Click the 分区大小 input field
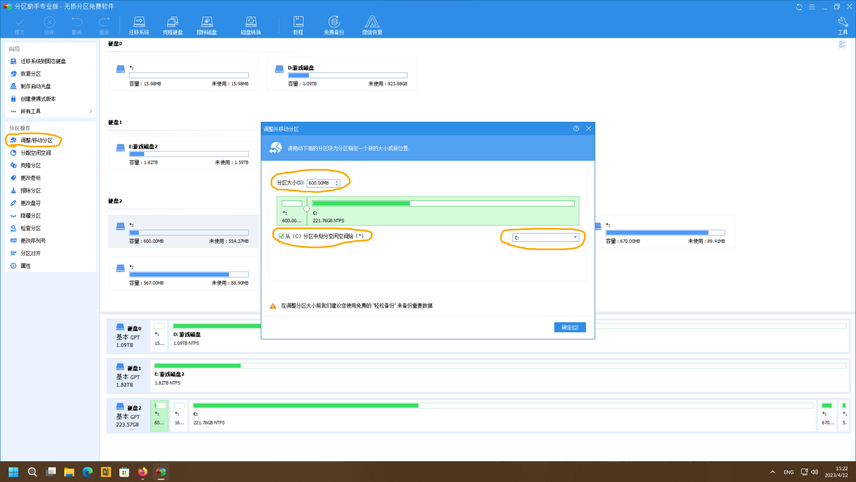 tap(320, 183)
